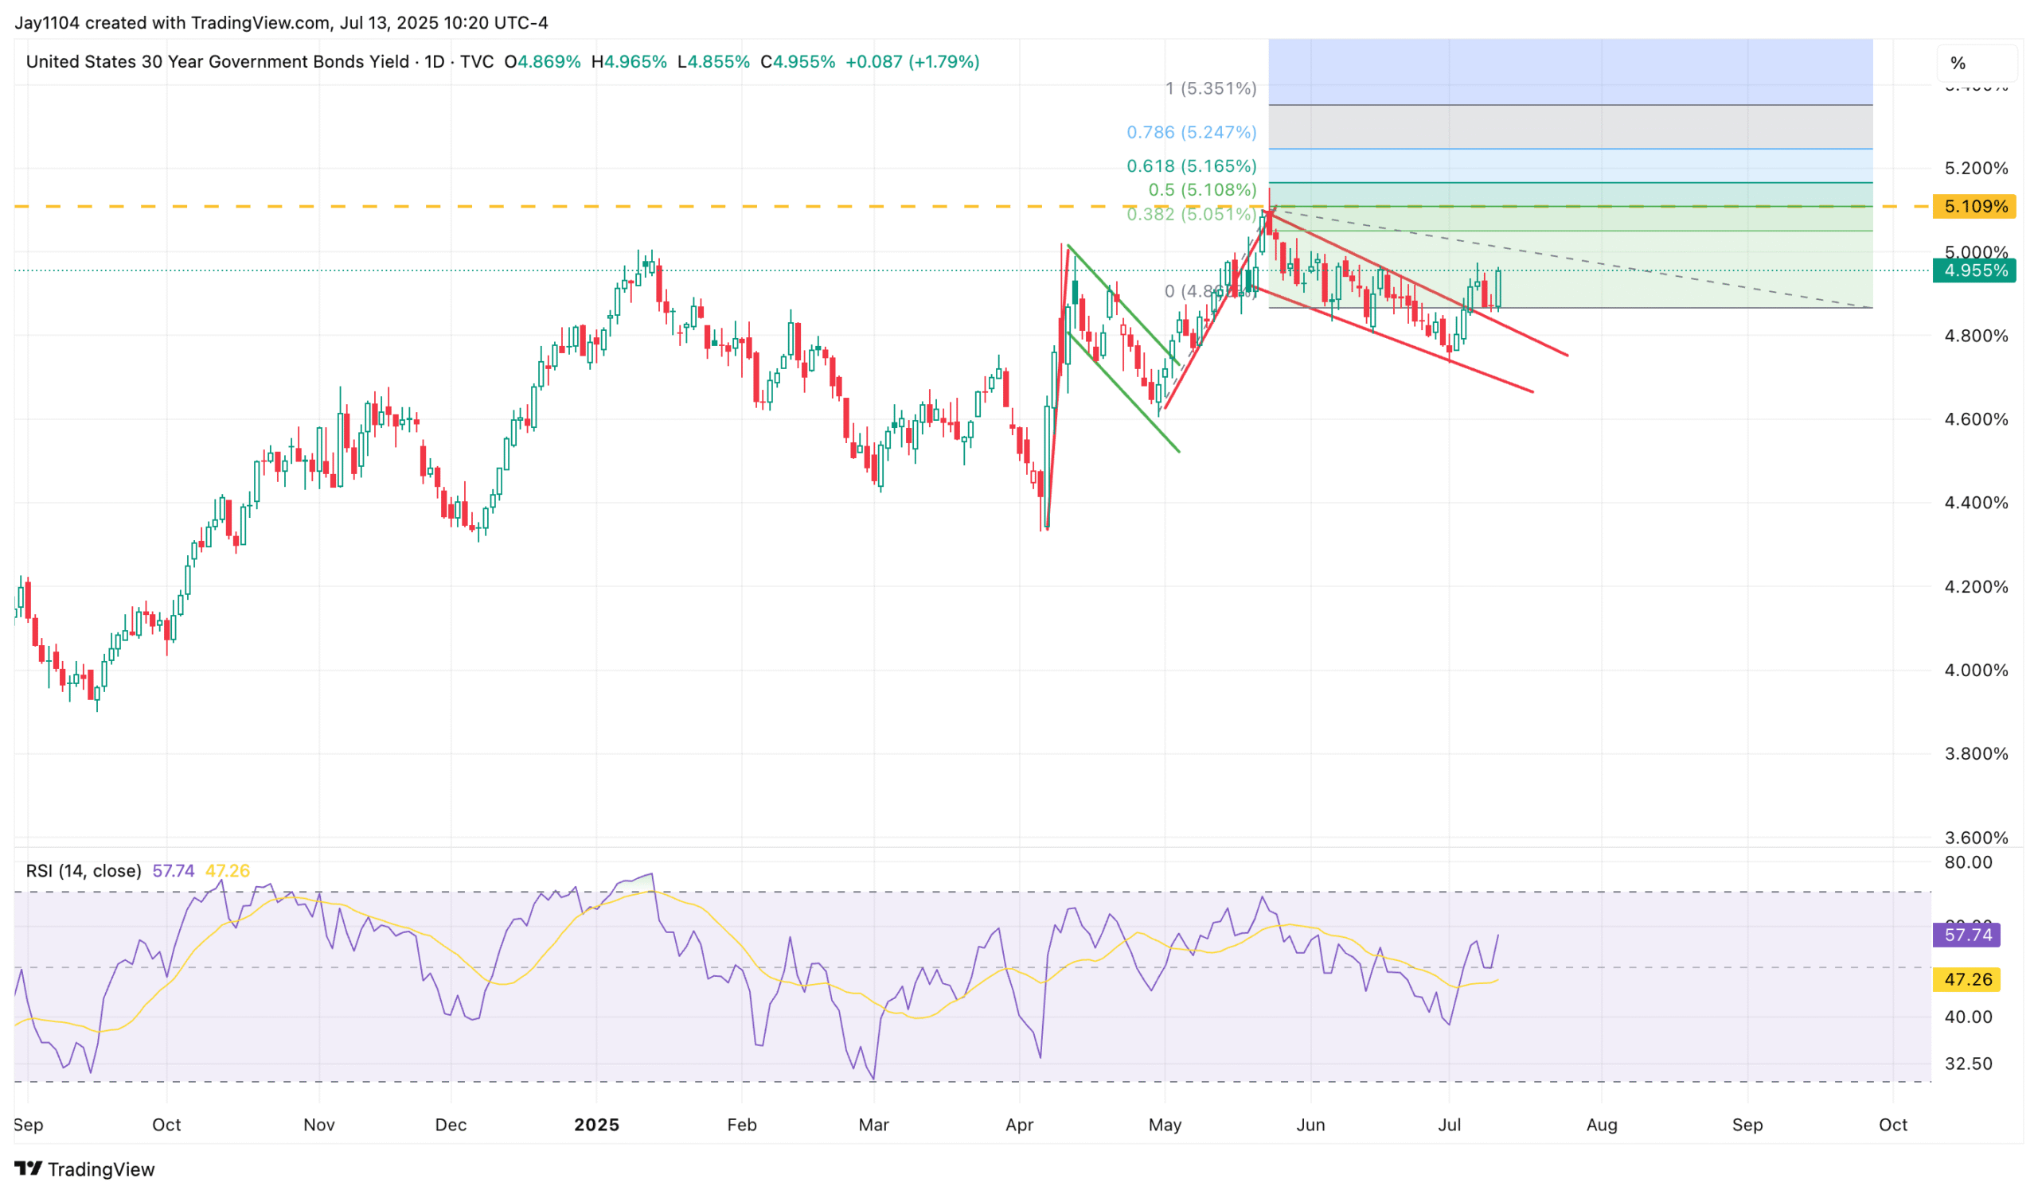2038x1194 pixels.
Task: Click the yellow 5.109% price label
Action: pos(1974,207)
